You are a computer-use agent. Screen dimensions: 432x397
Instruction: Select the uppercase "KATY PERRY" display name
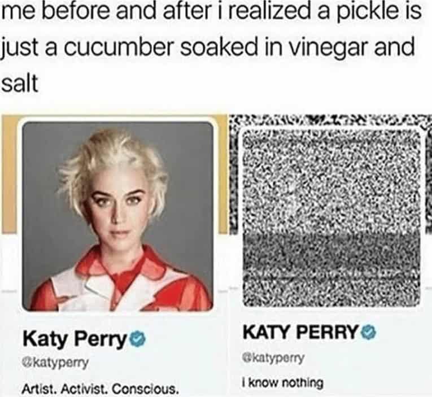coord(302,332)
